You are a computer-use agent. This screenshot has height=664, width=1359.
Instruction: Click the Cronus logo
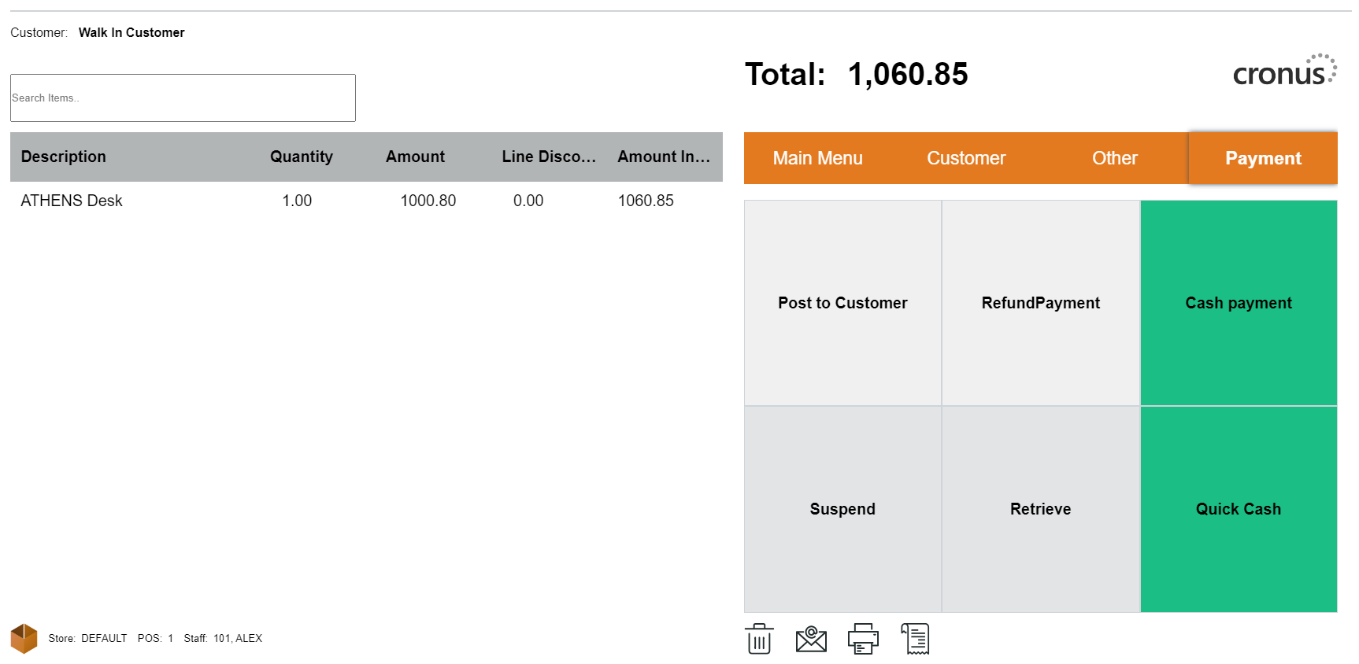(x=1283, y=72)
